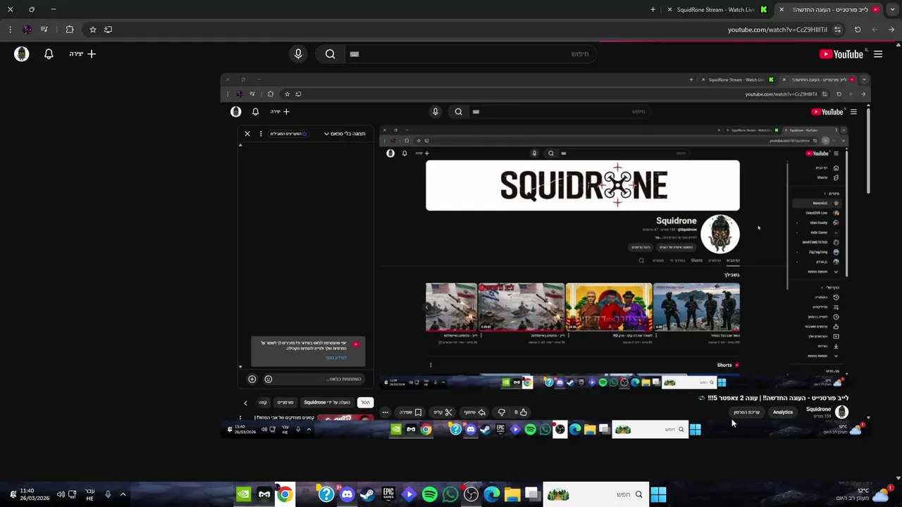
Task: Open the purple play-arrow app on the taskbar
Action: (x=409, y=494)
